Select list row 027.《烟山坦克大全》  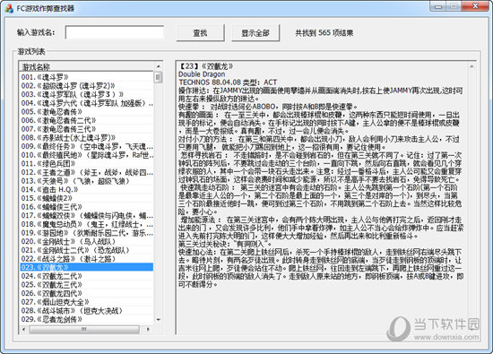[x=87, y=302]
